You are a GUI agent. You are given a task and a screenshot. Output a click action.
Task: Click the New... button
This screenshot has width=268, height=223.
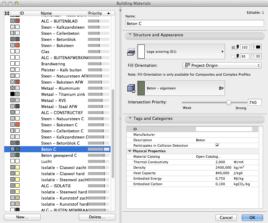pyautogui.click(x=22, y=217)
